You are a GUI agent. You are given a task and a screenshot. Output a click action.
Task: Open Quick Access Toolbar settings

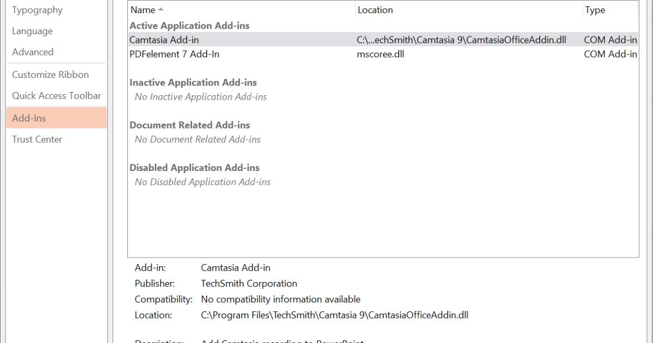click(57, 96)
